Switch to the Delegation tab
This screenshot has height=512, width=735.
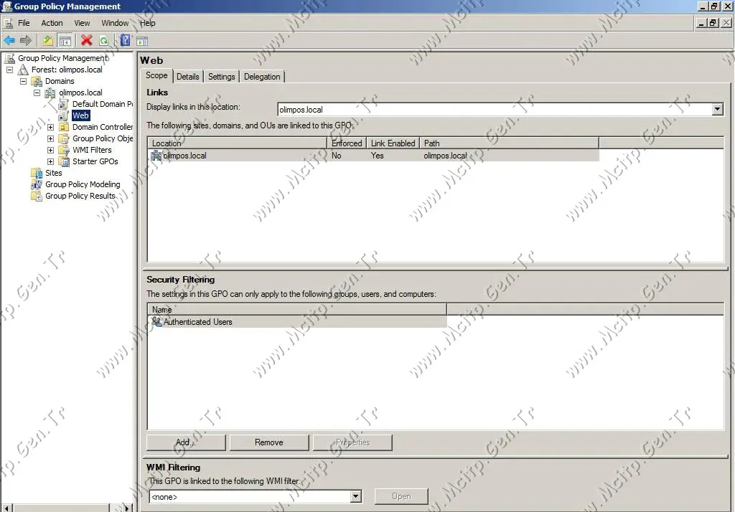click(262, 77)
